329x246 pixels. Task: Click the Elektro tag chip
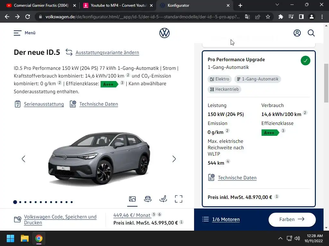pos(219,79)
